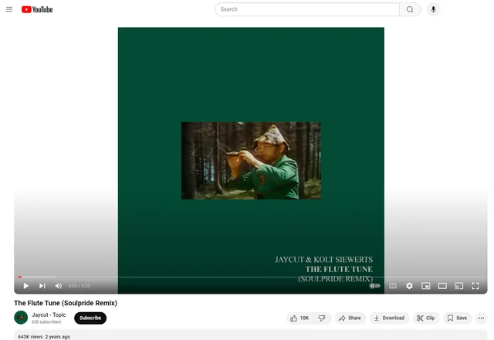Open more actions three-dot menu
Screen dimensions: 494x340
(481, 318)
